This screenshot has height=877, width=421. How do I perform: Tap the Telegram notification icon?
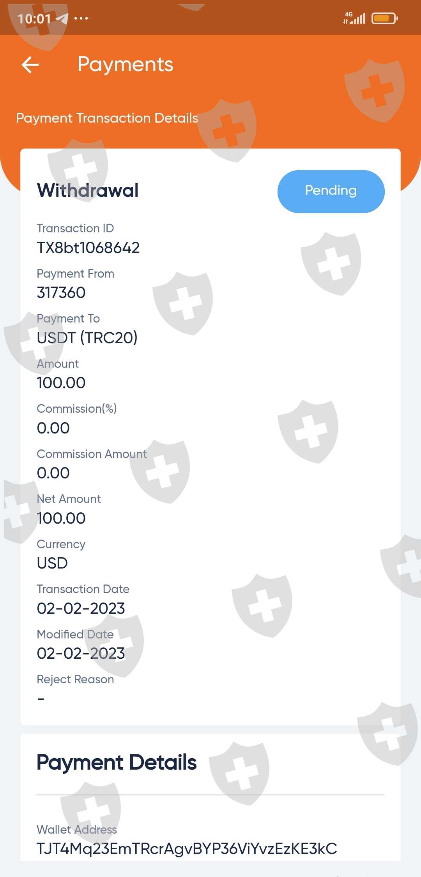point(62,18)
